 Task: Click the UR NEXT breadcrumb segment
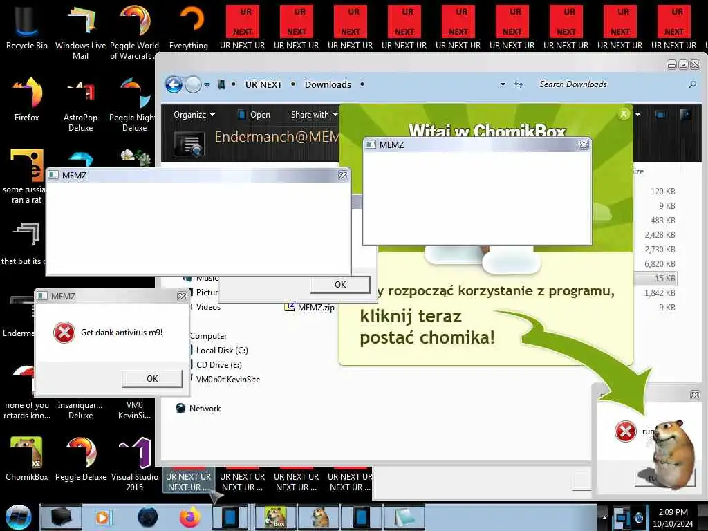[263, 84]
